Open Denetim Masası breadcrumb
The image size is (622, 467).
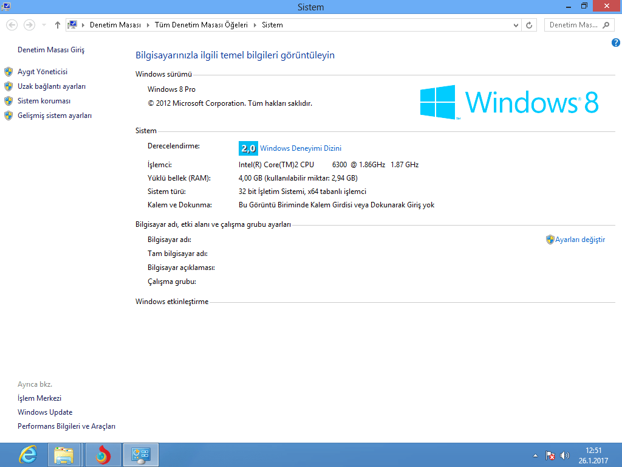(x=115, y=25)
